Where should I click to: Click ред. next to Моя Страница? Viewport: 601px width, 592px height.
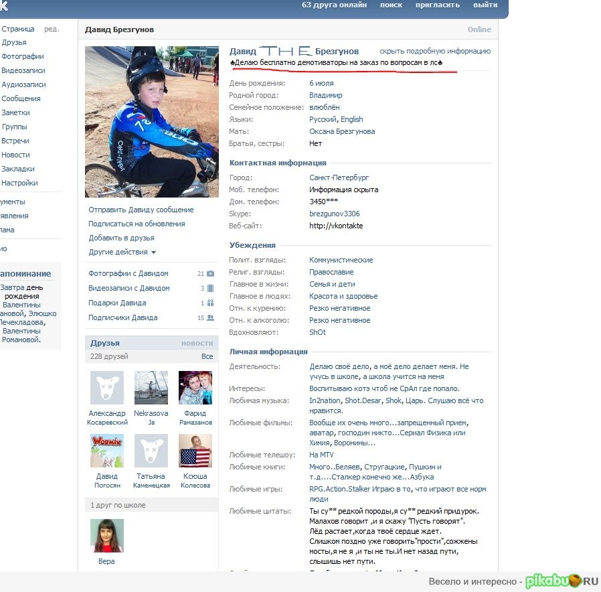(52, 29)
